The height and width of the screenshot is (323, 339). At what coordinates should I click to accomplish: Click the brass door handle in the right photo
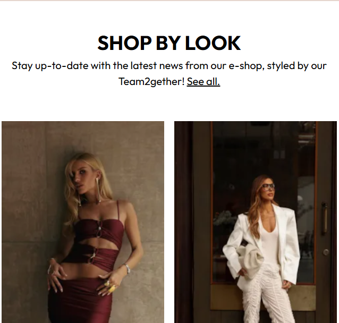click(324, 218)
